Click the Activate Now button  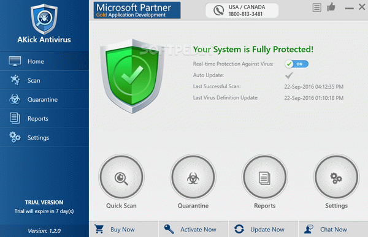(193, 229)
